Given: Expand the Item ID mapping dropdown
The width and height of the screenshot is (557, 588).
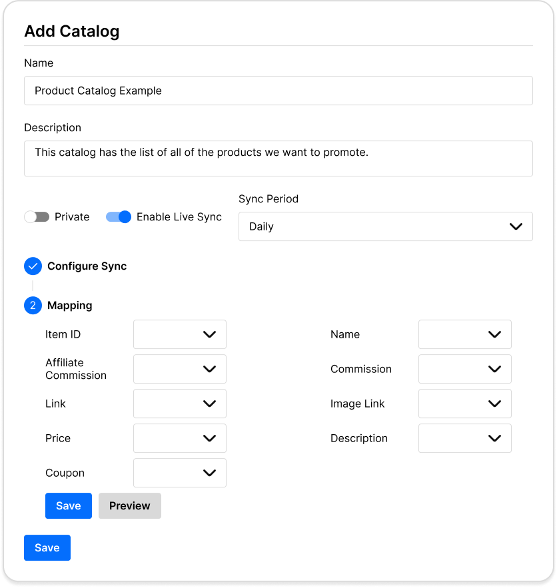Looking at the screenshot, I should coord(180,334).
